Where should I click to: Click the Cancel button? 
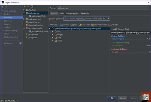123,98
